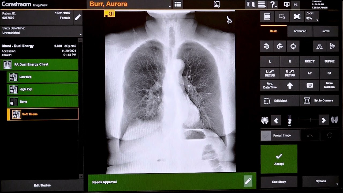Insert the up arrow marker
343x193 pixels.
click(x=290, y=86)
